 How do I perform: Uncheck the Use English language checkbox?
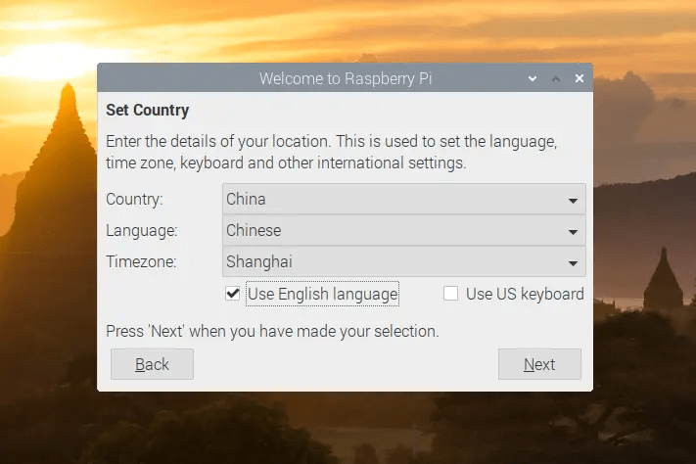[233, 294]
